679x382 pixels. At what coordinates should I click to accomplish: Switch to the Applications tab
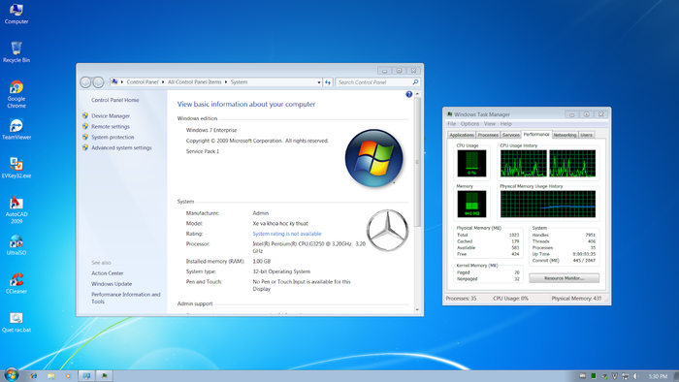pos(462,135)
